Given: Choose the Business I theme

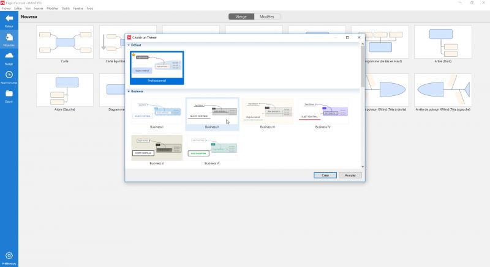Looking at the screenshot, I should 157,114.
